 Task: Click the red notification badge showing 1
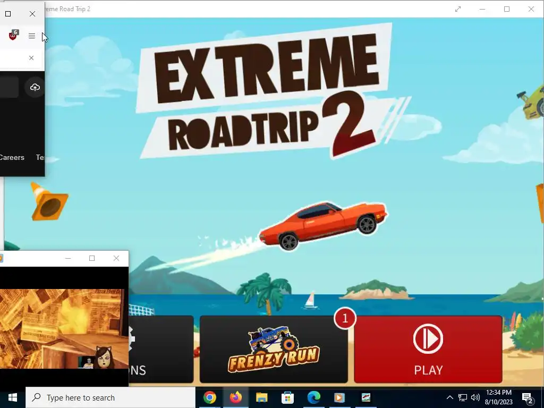coord(345,318)
